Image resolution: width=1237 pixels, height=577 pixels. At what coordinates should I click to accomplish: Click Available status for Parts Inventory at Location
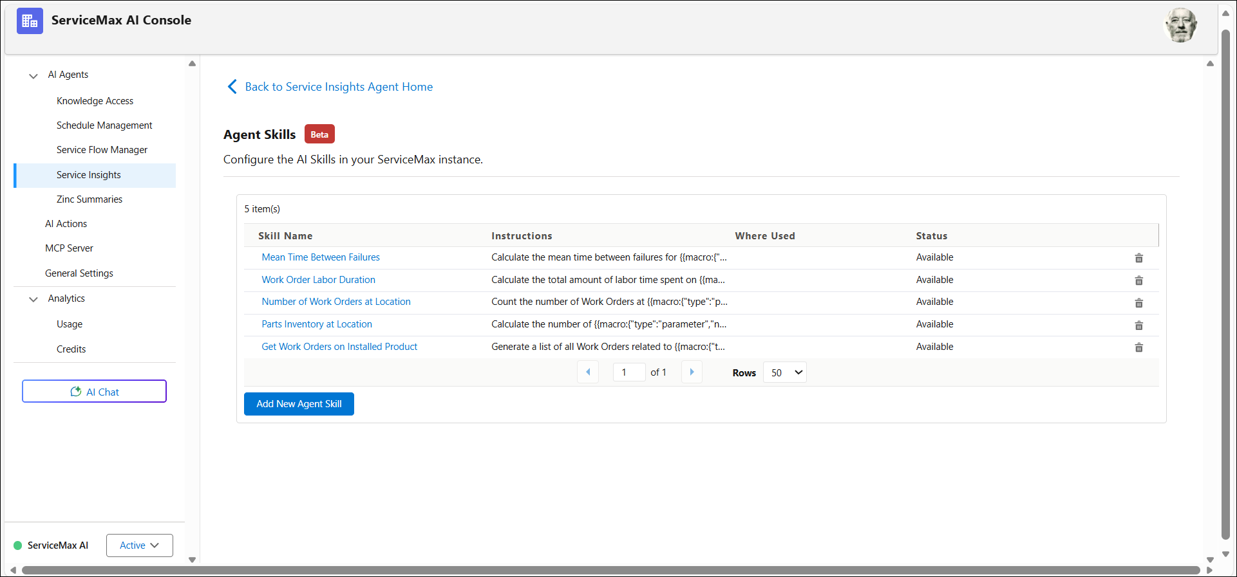(934, 324)
